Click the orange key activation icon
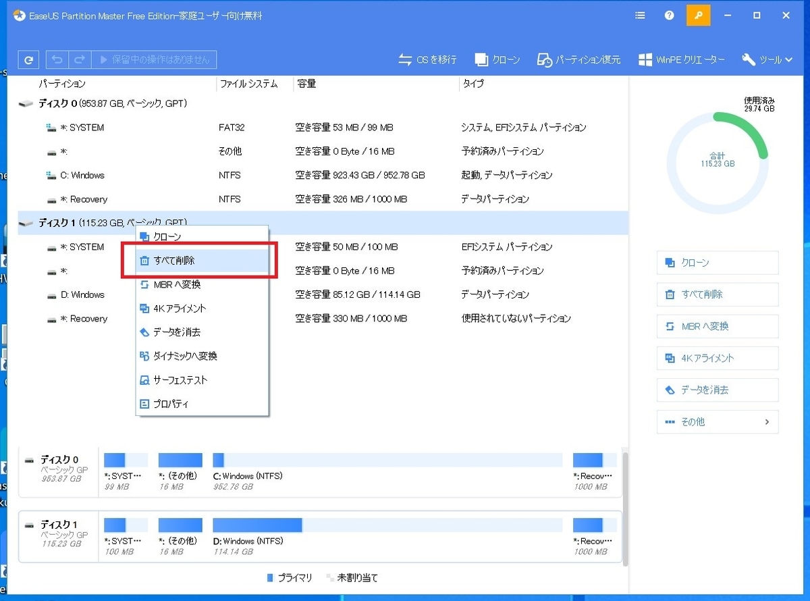The width and height of the screenshot is (810, 601). click(698, 16)
